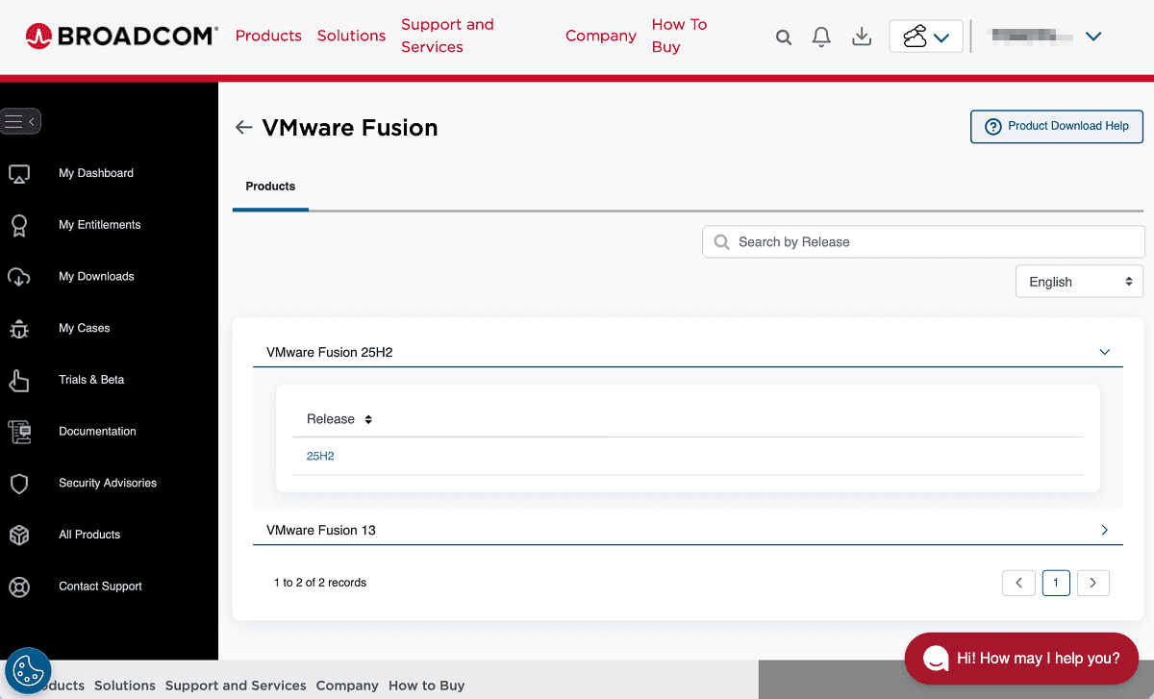This screenshot has width=1154, height=699.
Task: Open the English language dropdown
Action: click(1079, 282)
